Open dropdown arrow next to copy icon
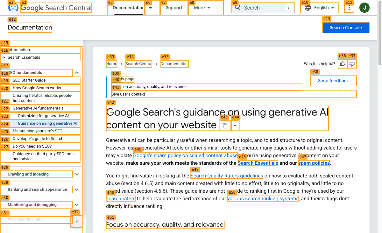382x233 pixels. [x=235, y=126]
